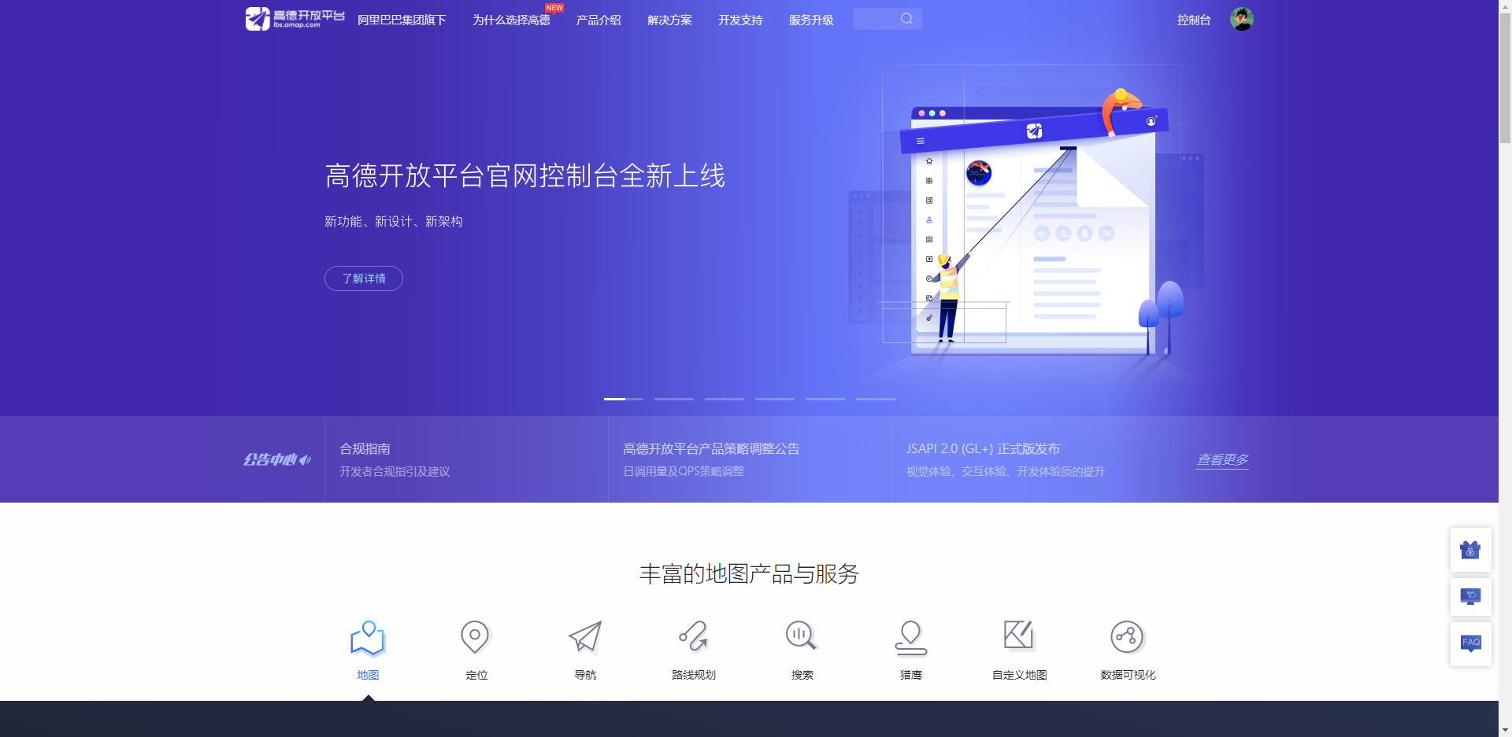Select the 猎鹰 Falcon tracking icon
The width and height of the screenshot is (1512, 737).
(x=910, y=637)
